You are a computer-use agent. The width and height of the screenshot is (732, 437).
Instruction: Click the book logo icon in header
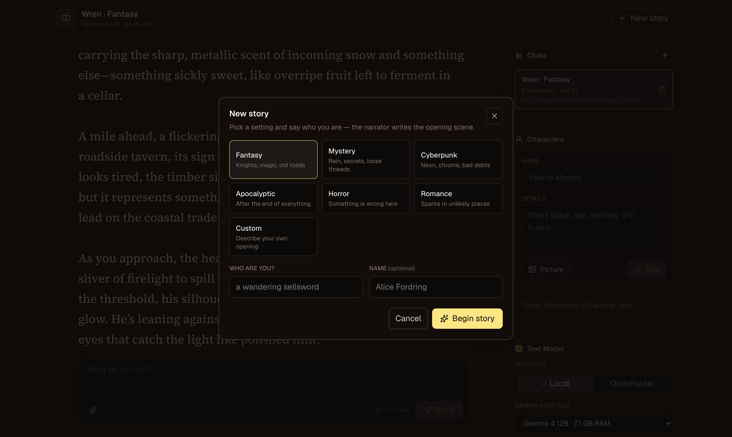pos(66,18)
